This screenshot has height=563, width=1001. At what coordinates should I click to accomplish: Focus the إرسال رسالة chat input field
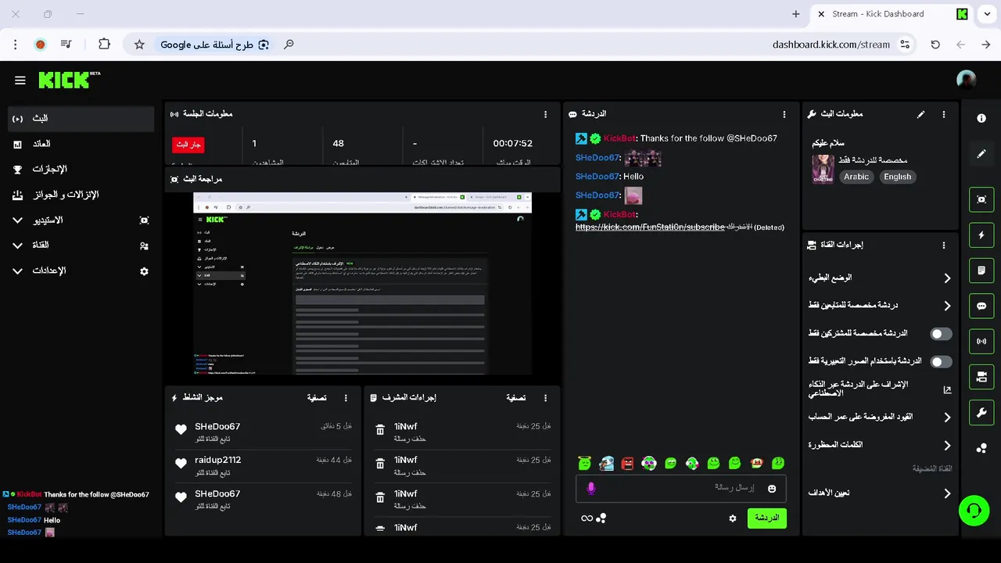click(680, 488)
